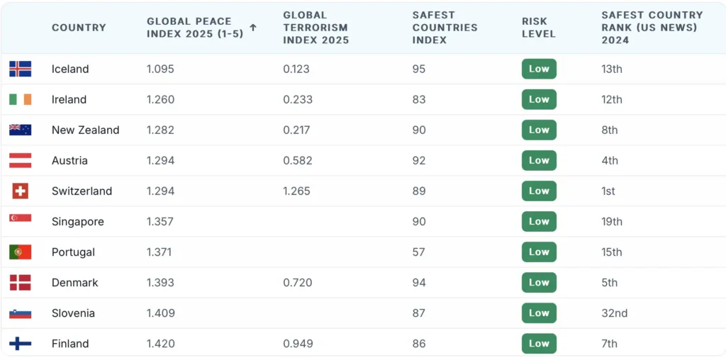
Task: Click Safest Country Rank (US News) header
Action: tap(652, 28)
